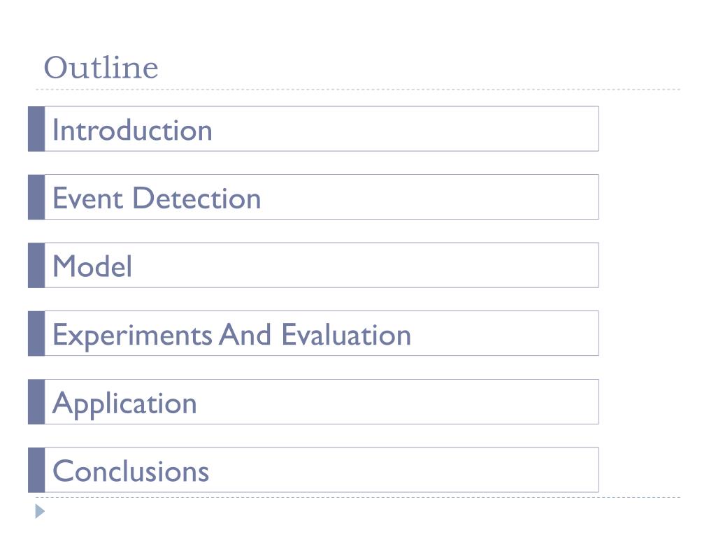Click blue accent bar beside Event Detection
Screen dimensions: 716x537
(36, 196)
